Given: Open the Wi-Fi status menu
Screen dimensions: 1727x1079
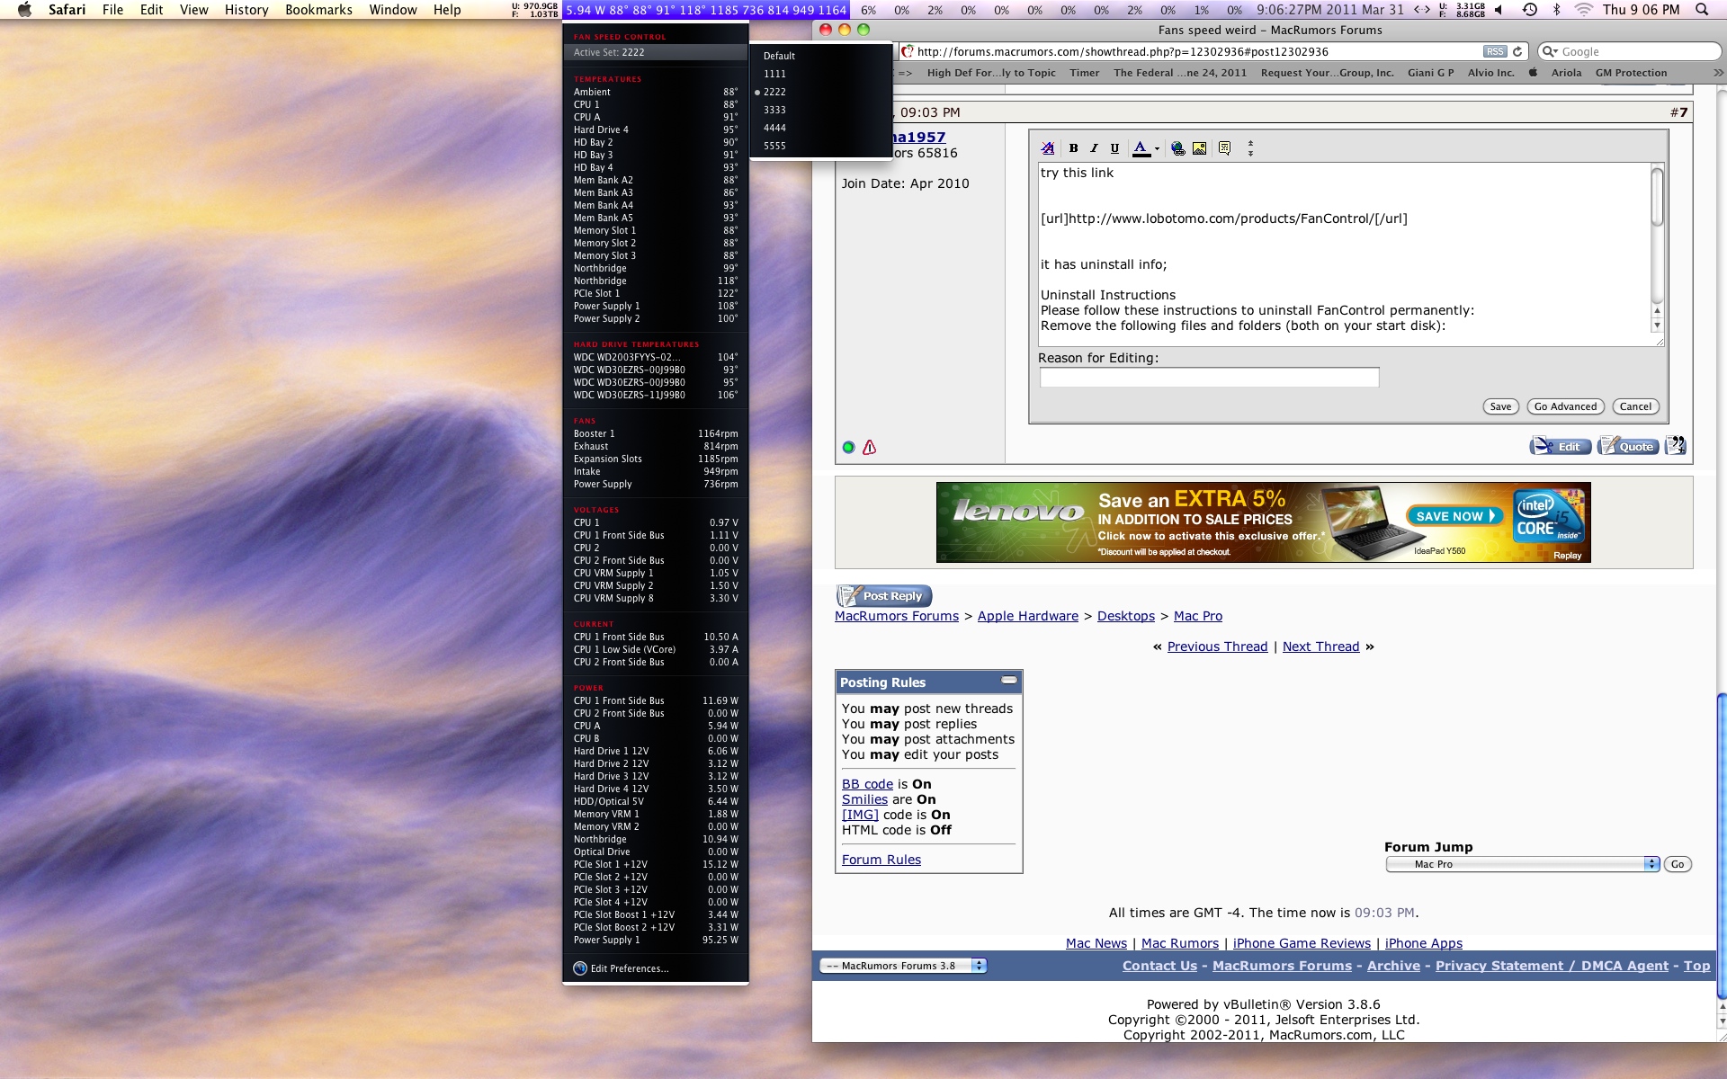Looking at the screenshot, I should [1584, 10].
